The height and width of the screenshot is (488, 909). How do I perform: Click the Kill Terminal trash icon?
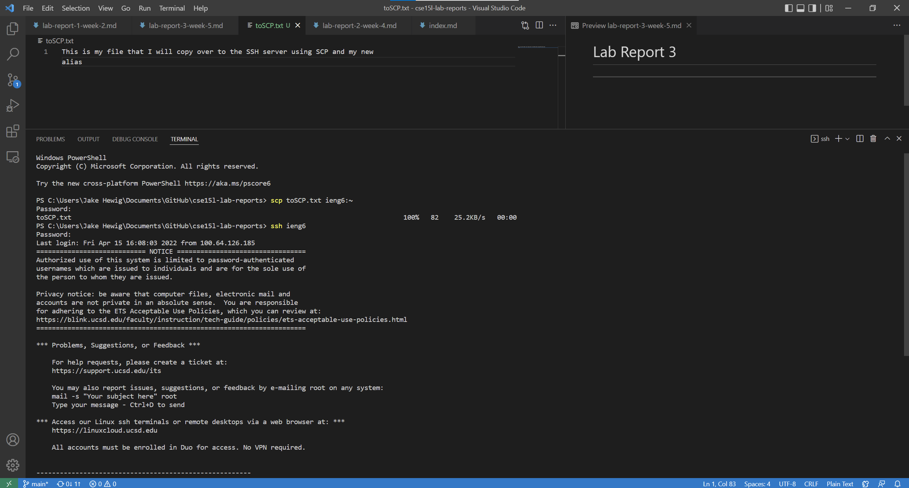[x=873, y=139]
